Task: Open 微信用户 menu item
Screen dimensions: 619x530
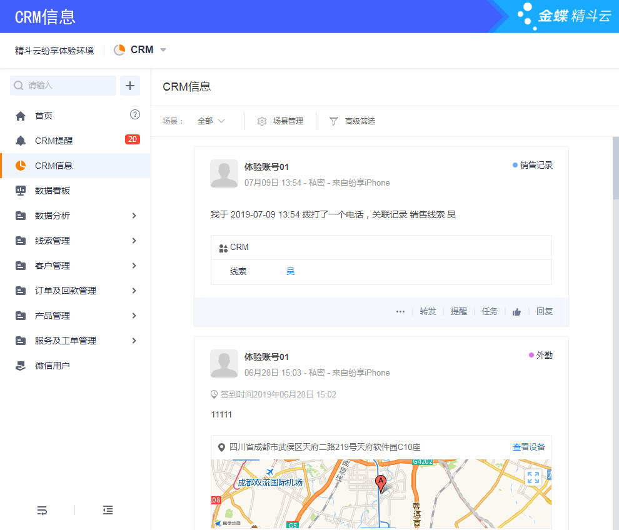Action: click(75, 366)
